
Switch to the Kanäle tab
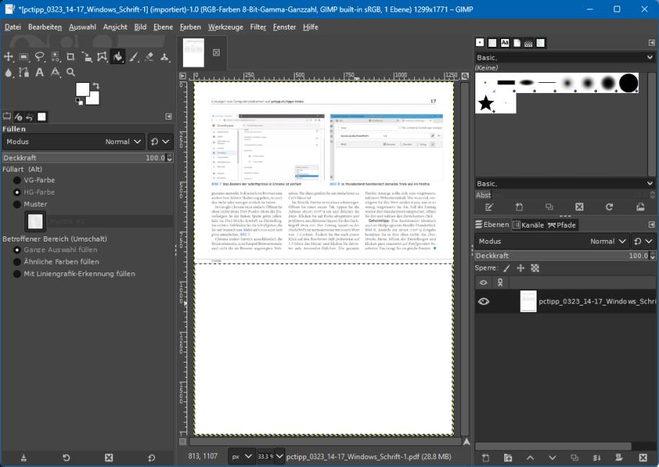pyautogui.click(x=530, y=224)
